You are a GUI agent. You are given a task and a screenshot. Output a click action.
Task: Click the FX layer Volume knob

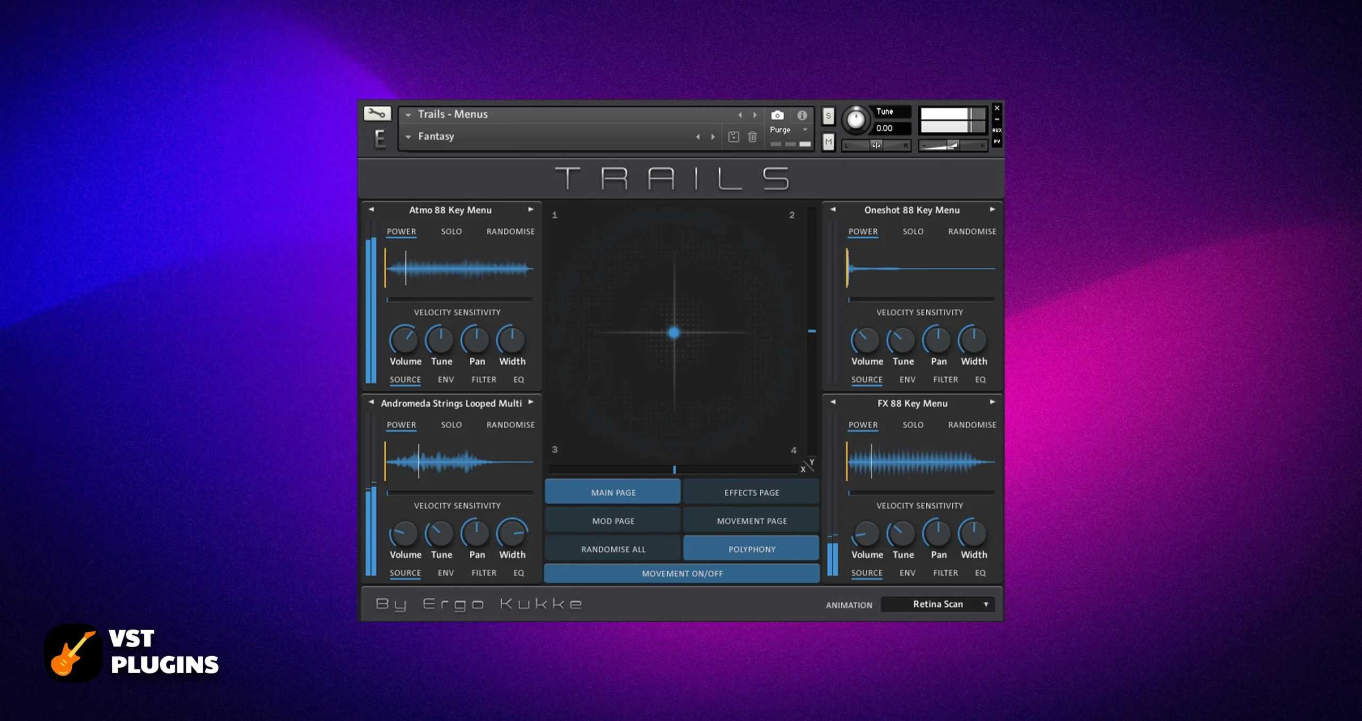tap(866, 533)
